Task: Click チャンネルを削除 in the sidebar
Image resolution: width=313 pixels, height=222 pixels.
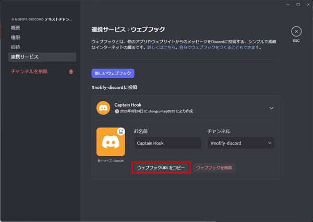Action: click(29, 72)
